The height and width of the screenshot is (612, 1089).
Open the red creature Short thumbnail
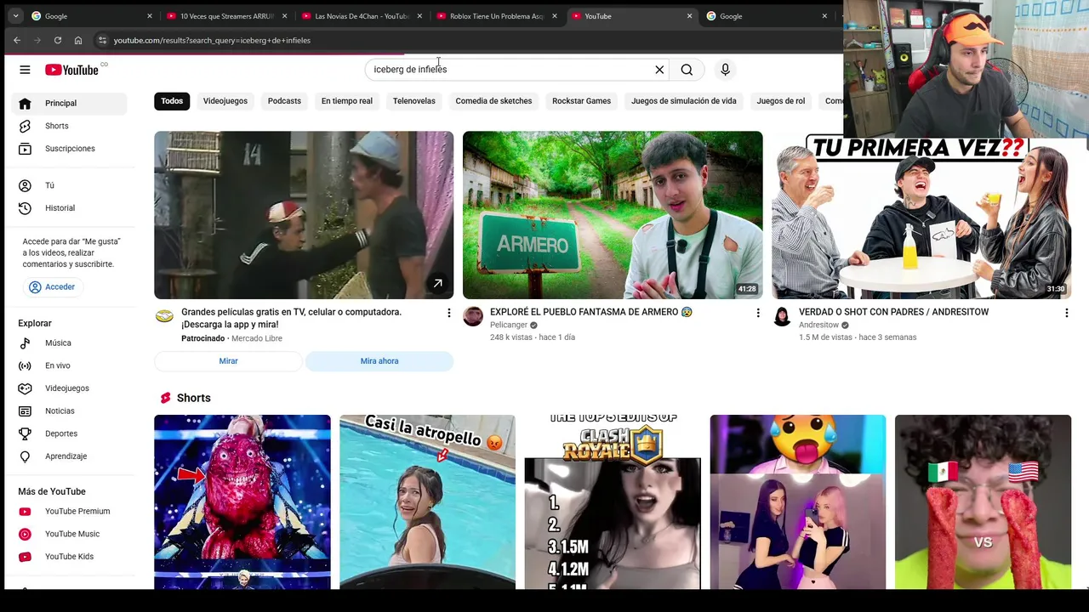pyautogui.click(x=242, y=501)
